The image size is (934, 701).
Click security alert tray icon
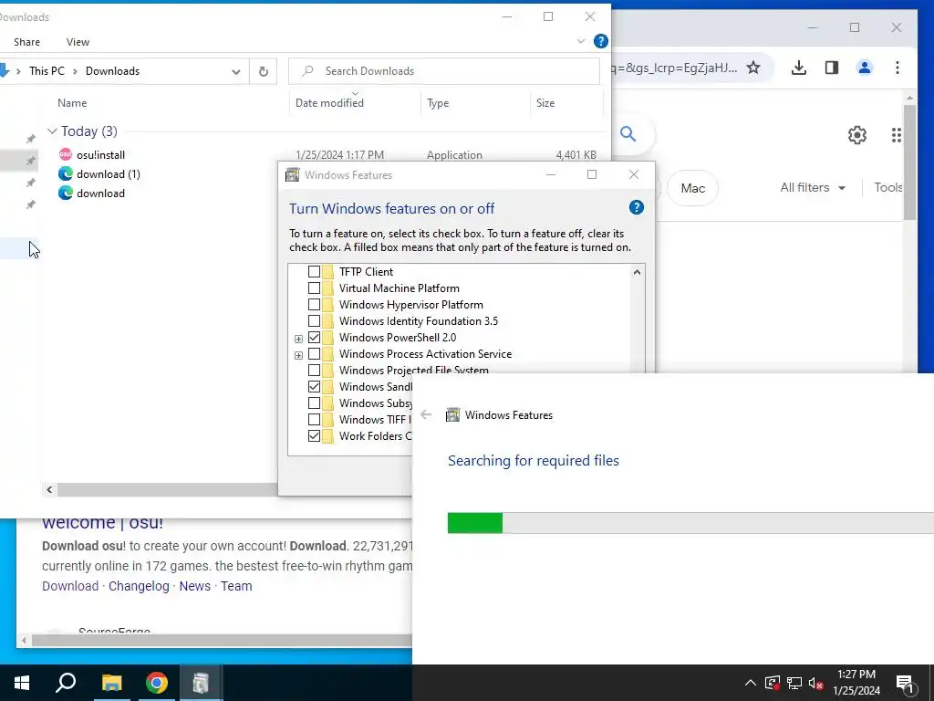click(x=773, y=683)
